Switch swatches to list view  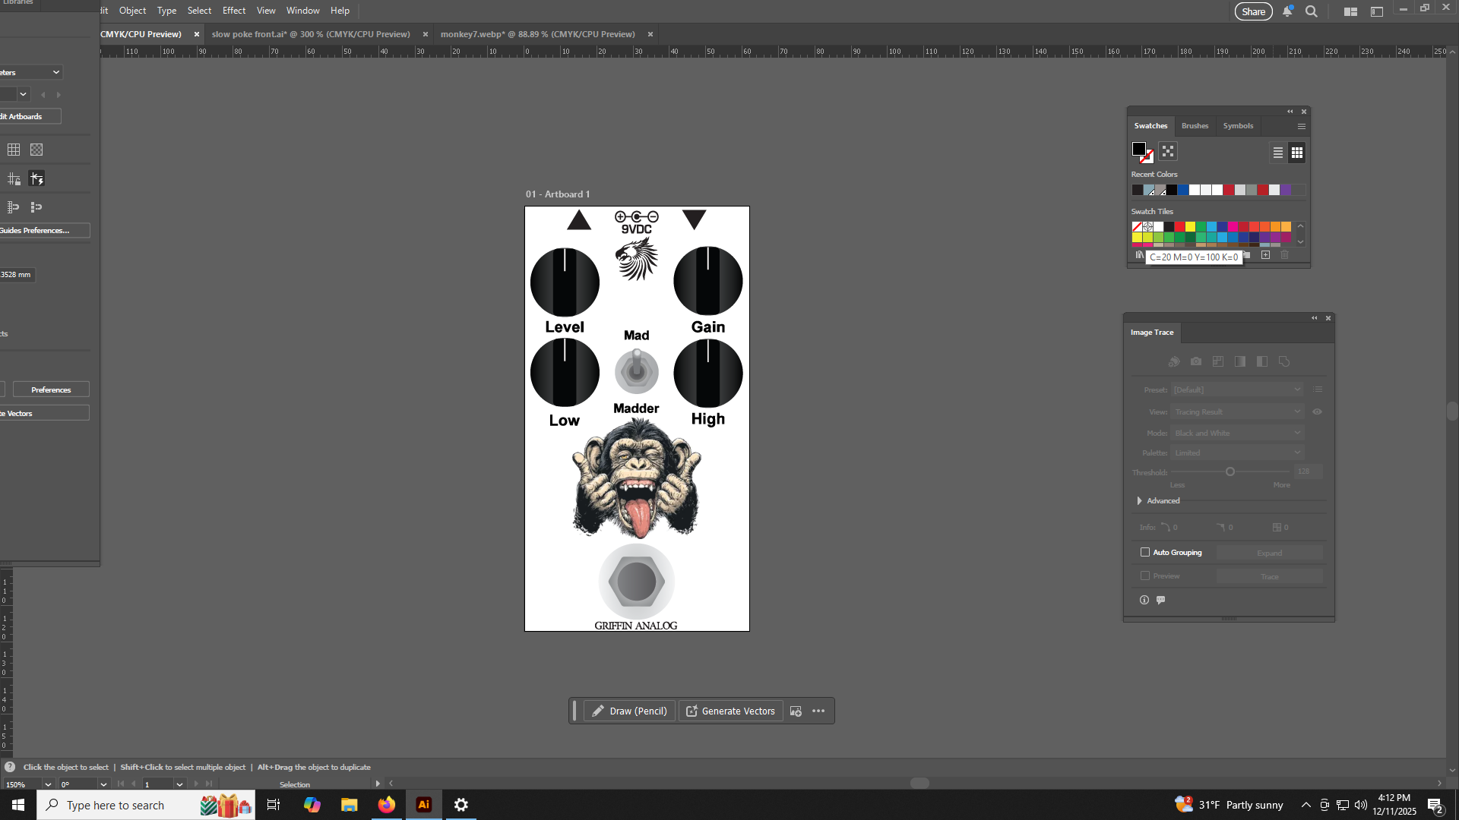pos(1278,153)
